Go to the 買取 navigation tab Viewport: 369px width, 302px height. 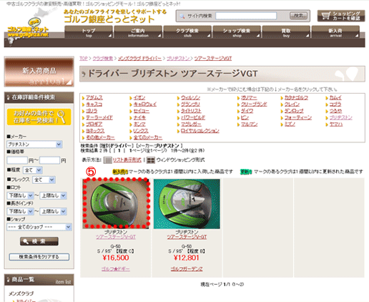pyautogui.click(x=286, y=32)
